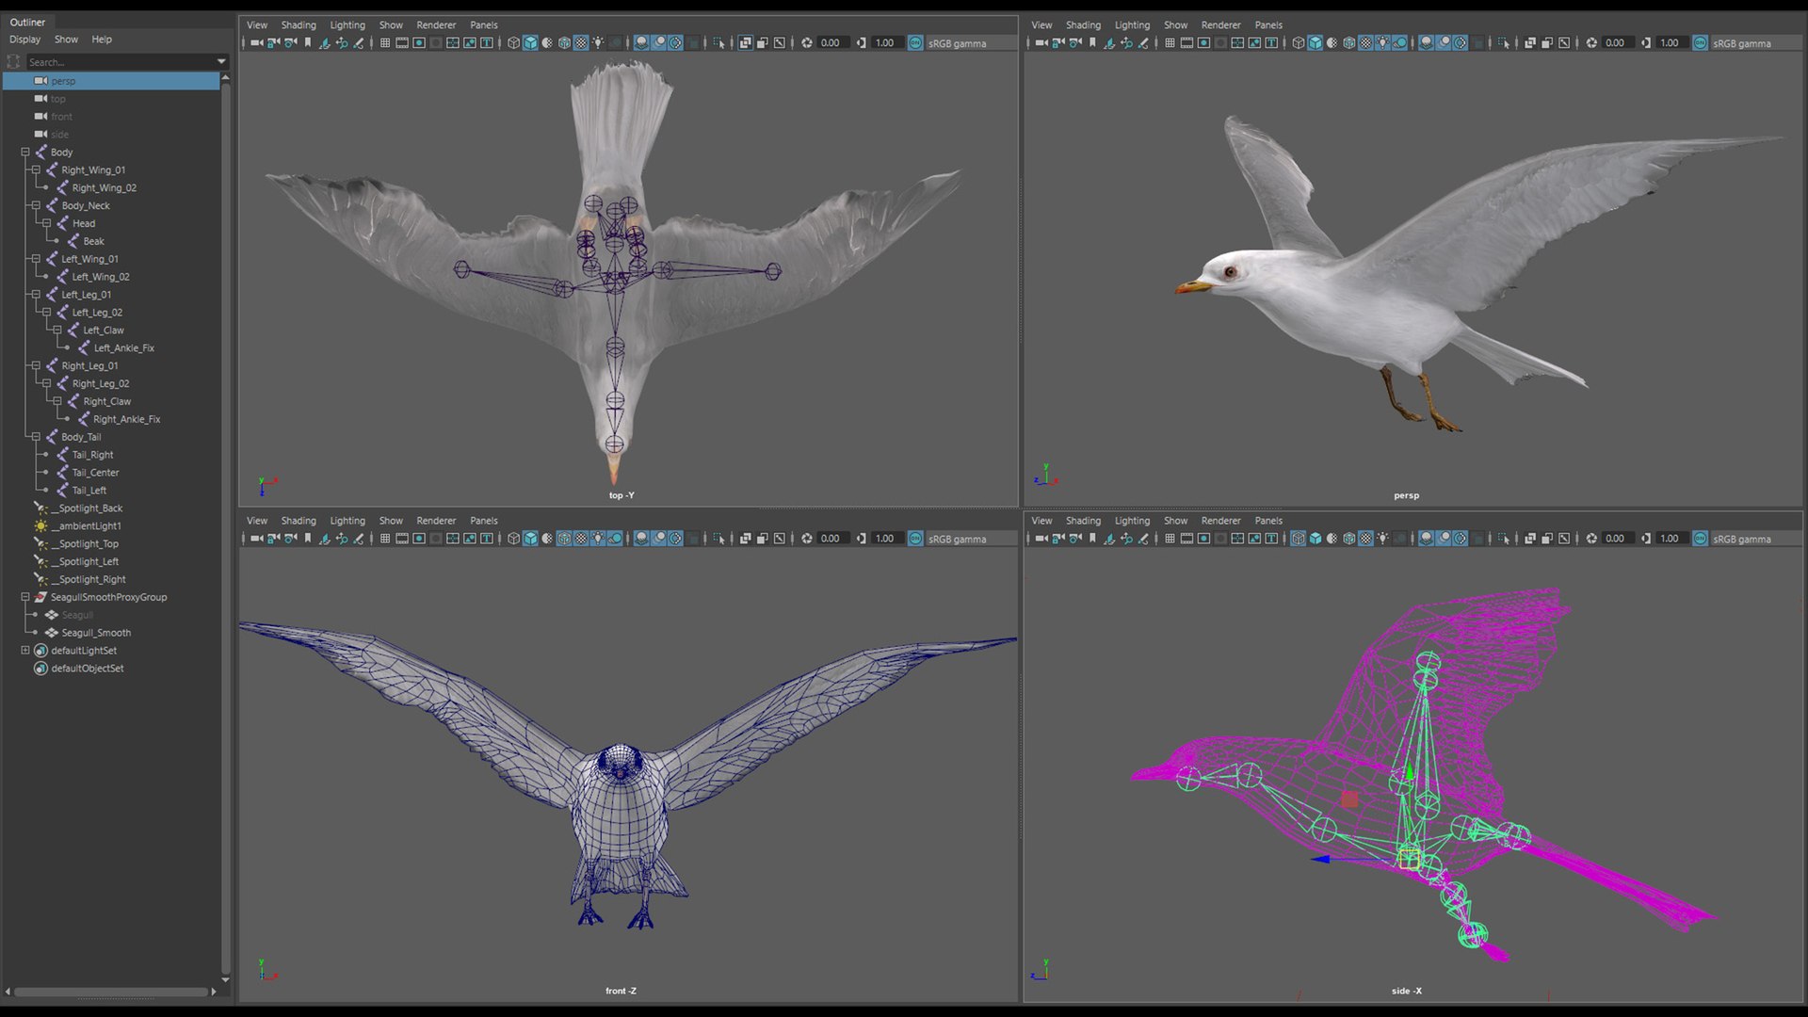Image resolution: width=1808 pixels, height=1017 pixels.
Task: Click Film Gate icon in persp view toolbar
Action: click(1186, 42)
